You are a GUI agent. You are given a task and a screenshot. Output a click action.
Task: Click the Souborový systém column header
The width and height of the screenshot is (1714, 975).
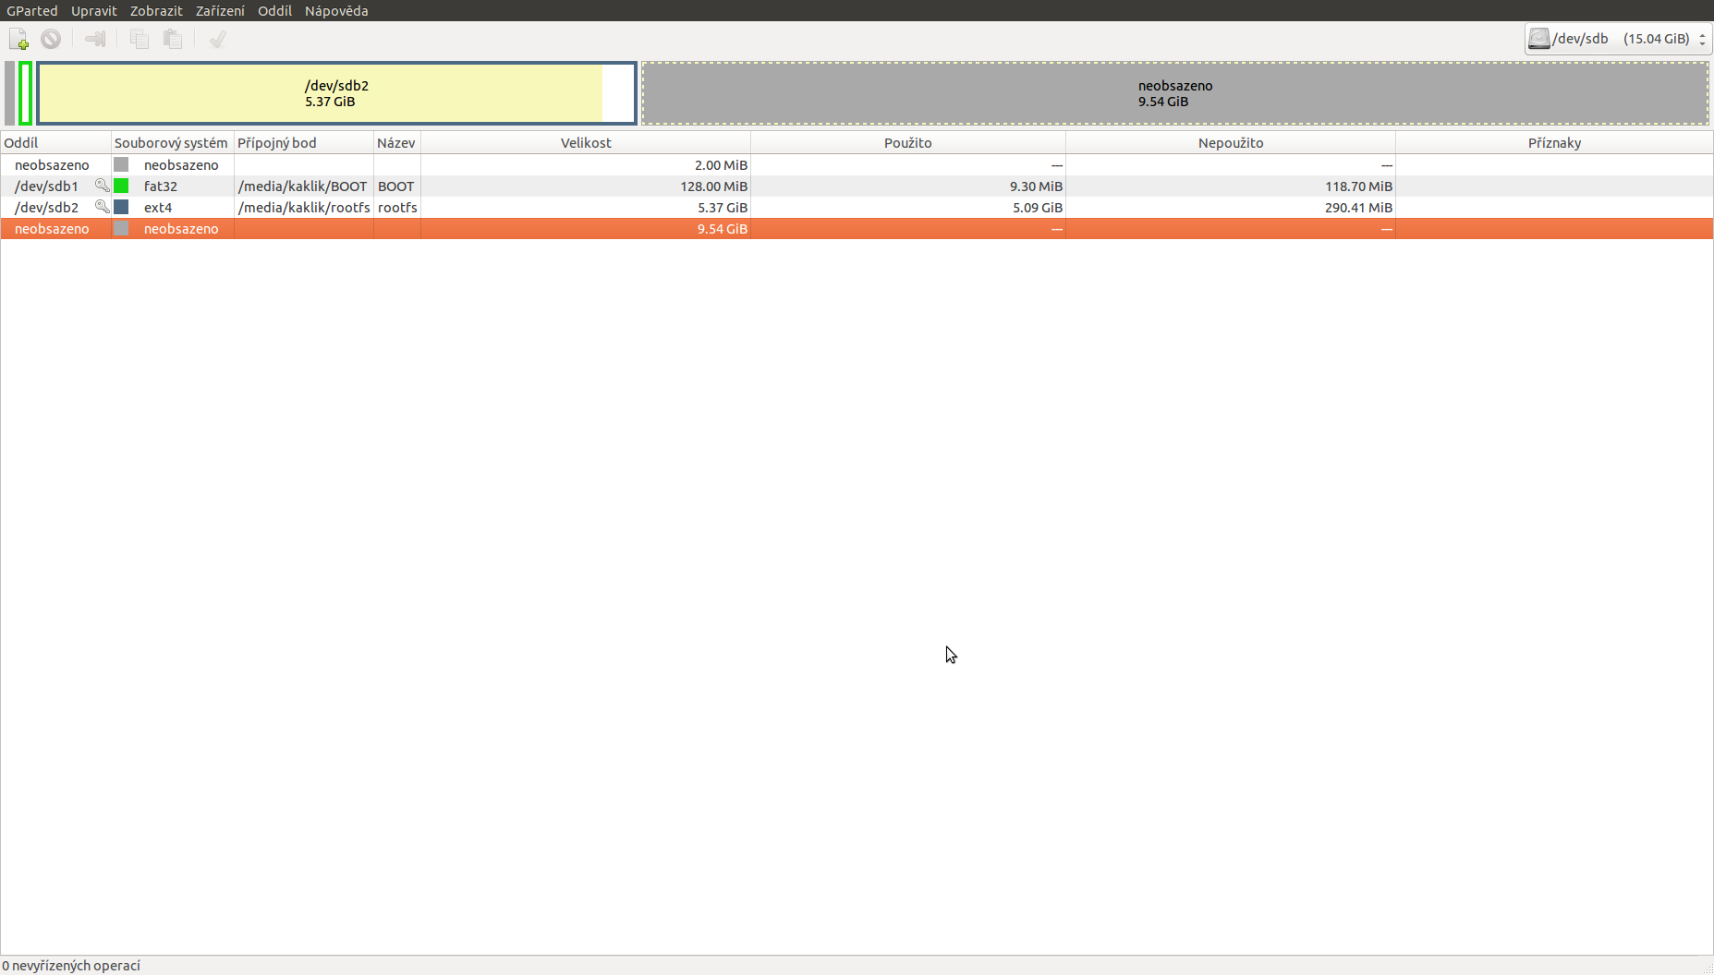[171, 143]
